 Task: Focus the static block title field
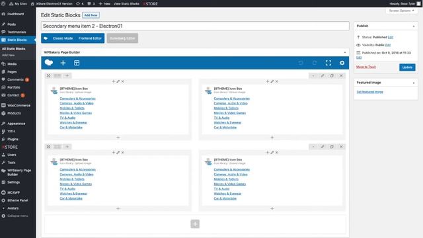[x=195, y=26]
